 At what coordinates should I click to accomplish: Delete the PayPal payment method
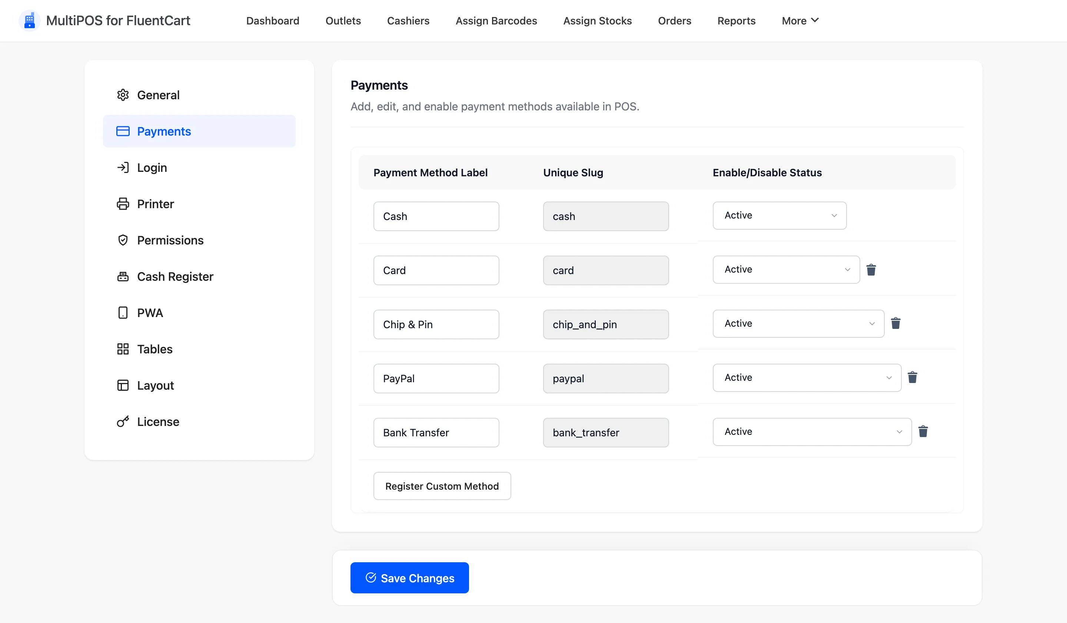(913, 377)
